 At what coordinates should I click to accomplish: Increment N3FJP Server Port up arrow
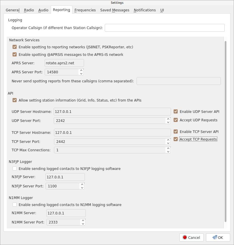click(x=82, y=184)
